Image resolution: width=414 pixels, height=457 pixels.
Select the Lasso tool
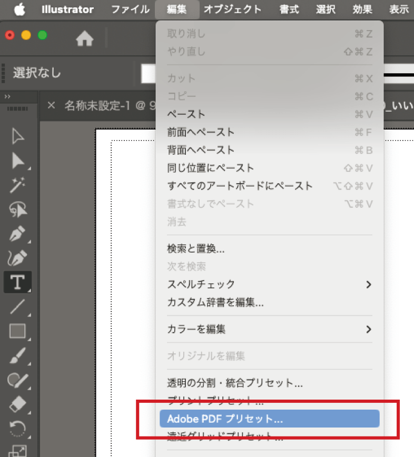pyautogui.click(x=17, y=209)
